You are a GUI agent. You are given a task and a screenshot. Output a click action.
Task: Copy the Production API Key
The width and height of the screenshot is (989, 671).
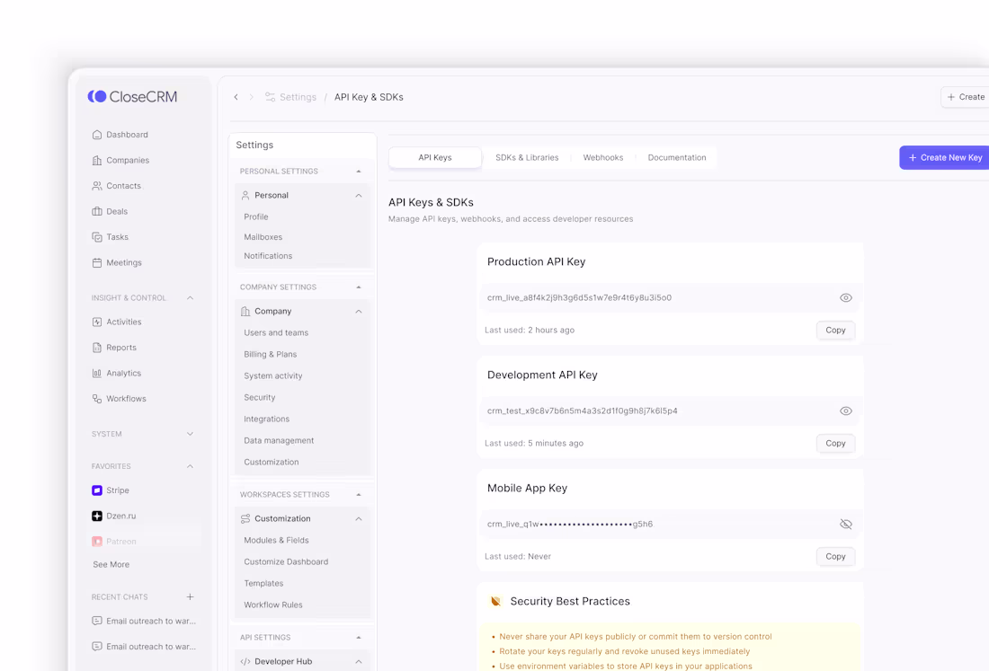[x=835, y=330]
